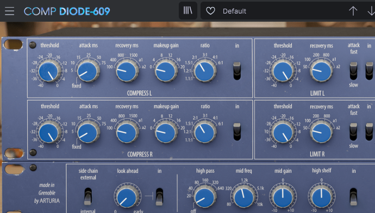Adjust Compress L recovery ms knob

[127, 71]
